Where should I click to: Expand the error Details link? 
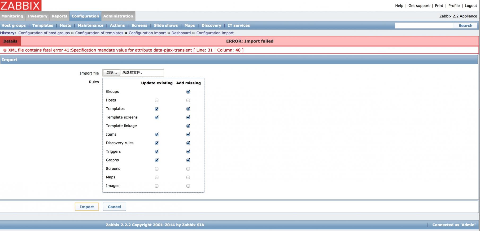coord(10,41)
